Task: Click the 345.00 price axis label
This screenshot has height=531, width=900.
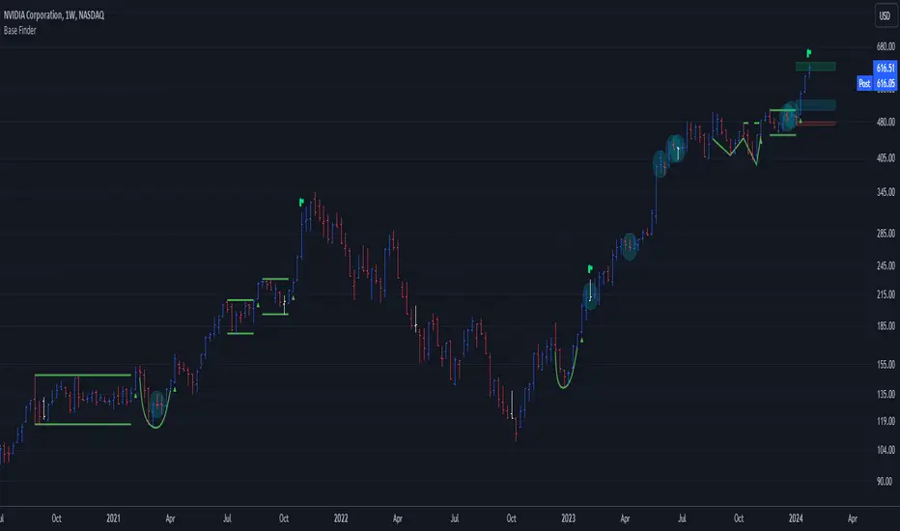Action: point(886,192)
